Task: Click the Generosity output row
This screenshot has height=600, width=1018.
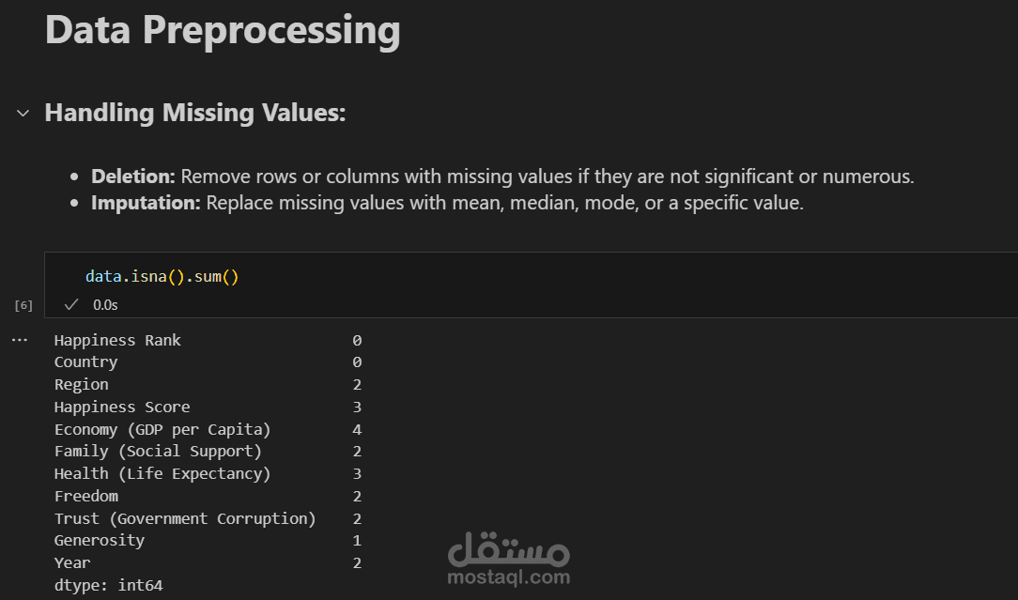Action: [100, 541]
